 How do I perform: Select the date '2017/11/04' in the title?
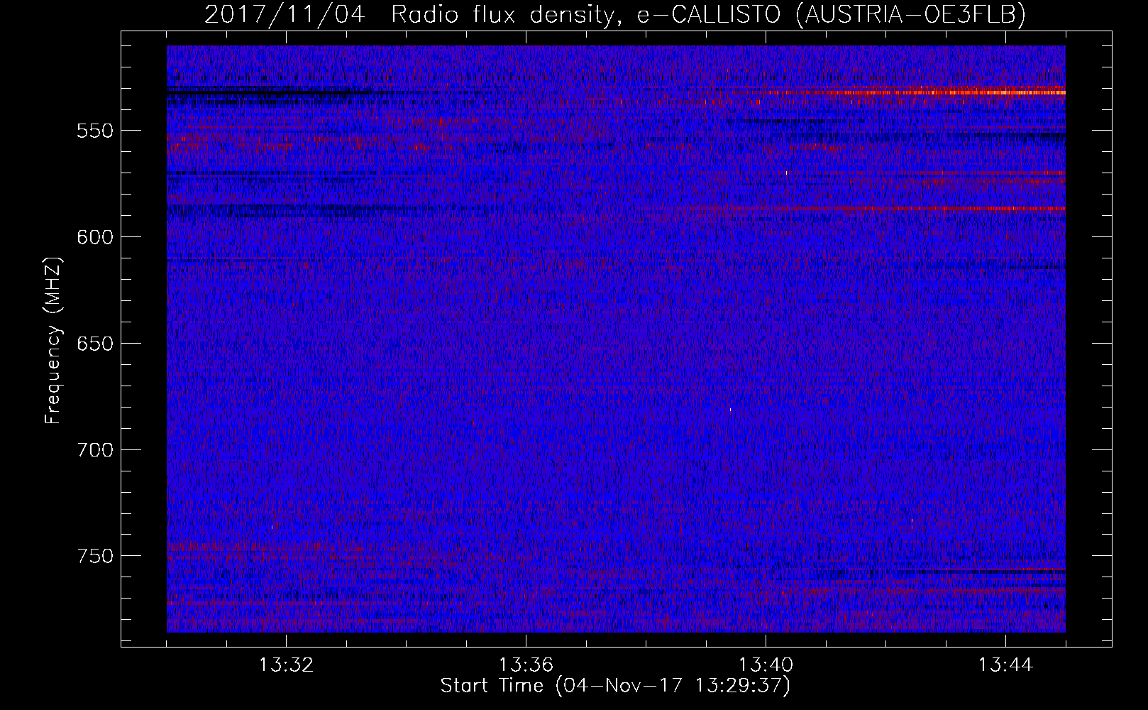point(285,14)
